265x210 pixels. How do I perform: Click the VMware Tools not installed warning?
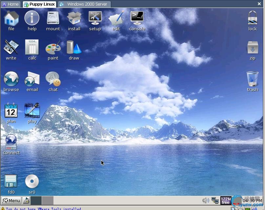click(x=41, y=208)
